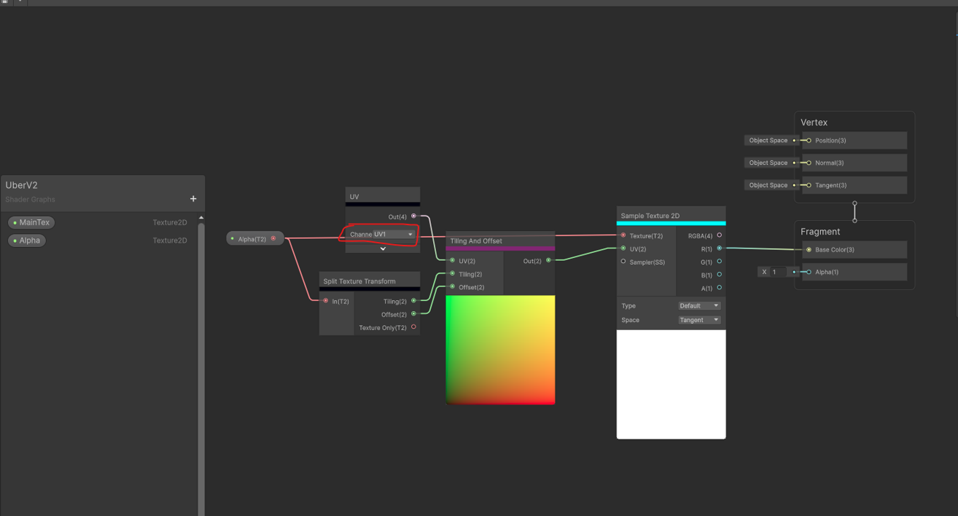Click the UV node Out(4) output port

[x=413, y=216]
